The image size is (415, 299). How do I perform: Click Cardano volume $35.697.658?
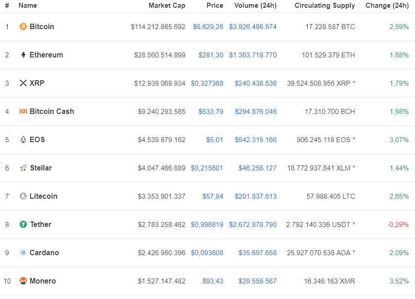pyautogui.click(x=258, y=253)
